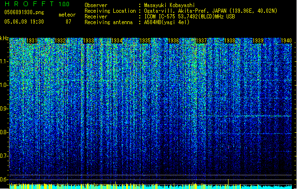The image size is (297, 189).
Task: Select the filename 0506091930.png
Action: pos(24,12)
